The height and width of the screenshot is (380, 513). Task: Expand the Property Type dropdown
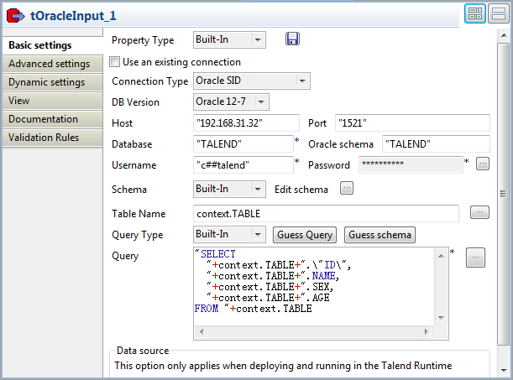coord(258,39)
